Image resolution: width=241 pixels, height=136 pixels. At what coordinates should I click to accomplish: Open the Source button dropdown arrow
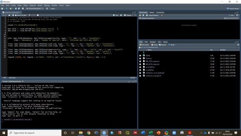point(133,15)
